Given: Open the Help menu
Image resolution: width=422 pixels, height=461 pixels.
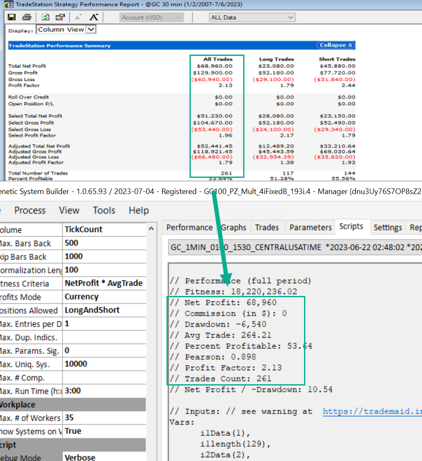Looking at the screenshot, I should (x=138, y=210).
